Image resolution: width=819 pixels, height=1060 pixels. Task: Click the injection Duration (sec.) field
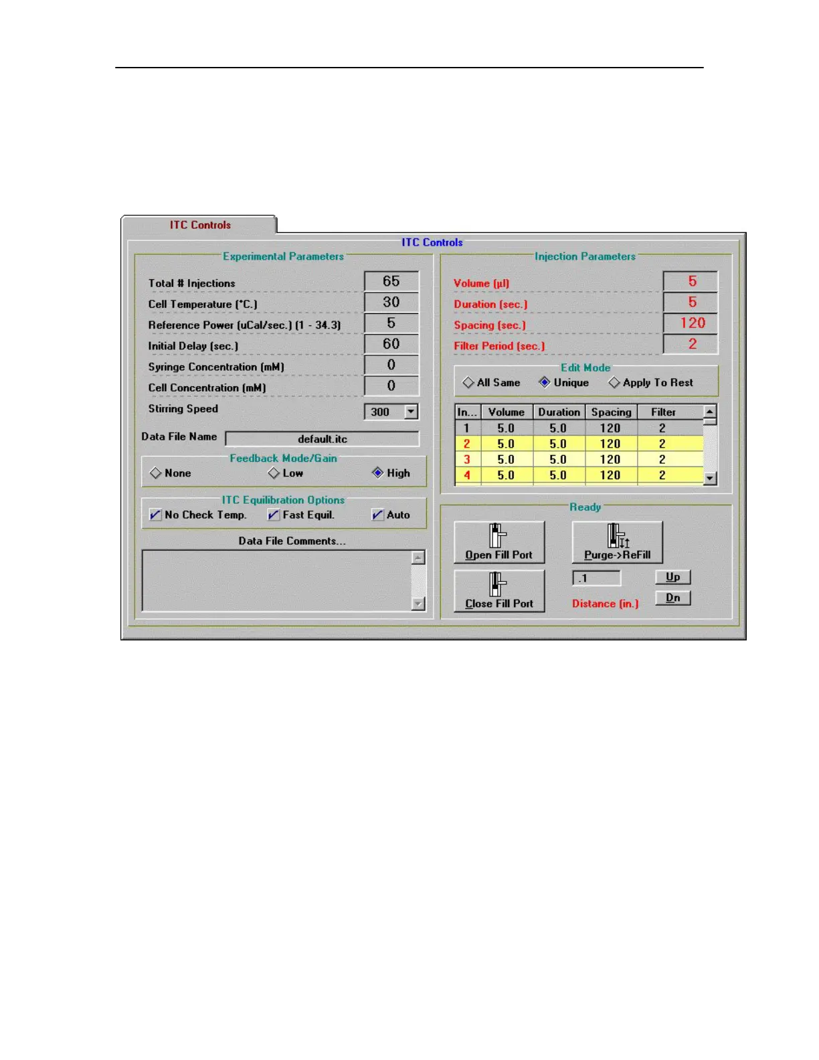tap(691, 302)
